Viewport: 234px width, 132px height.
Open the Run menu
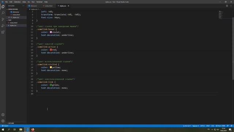(x=33, y=2)
